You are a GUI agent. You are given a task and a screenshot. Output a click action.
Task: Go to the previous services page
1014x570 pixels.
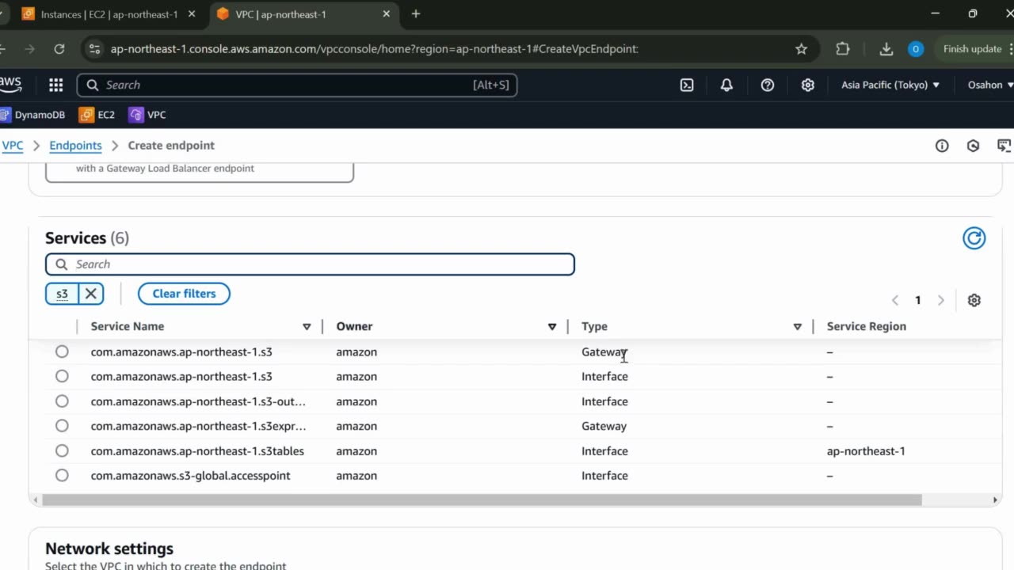pyautogui.click(x=895, y=300)
